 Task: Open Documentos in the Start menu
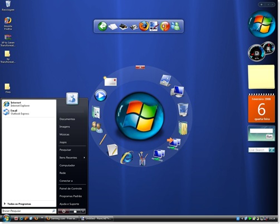tap(67, 119)
